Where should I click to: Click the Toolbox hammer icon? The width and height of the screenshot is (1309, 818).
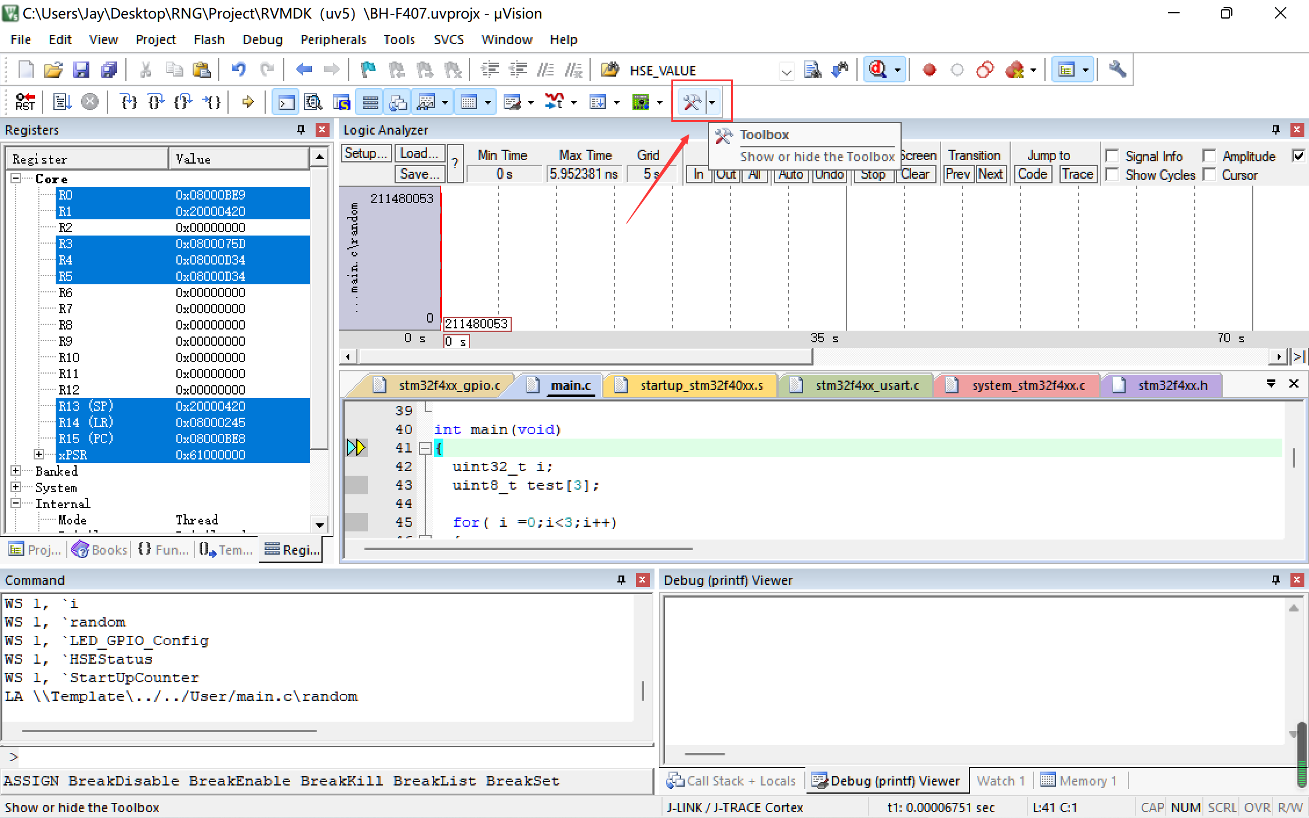(x=692, y=103)
